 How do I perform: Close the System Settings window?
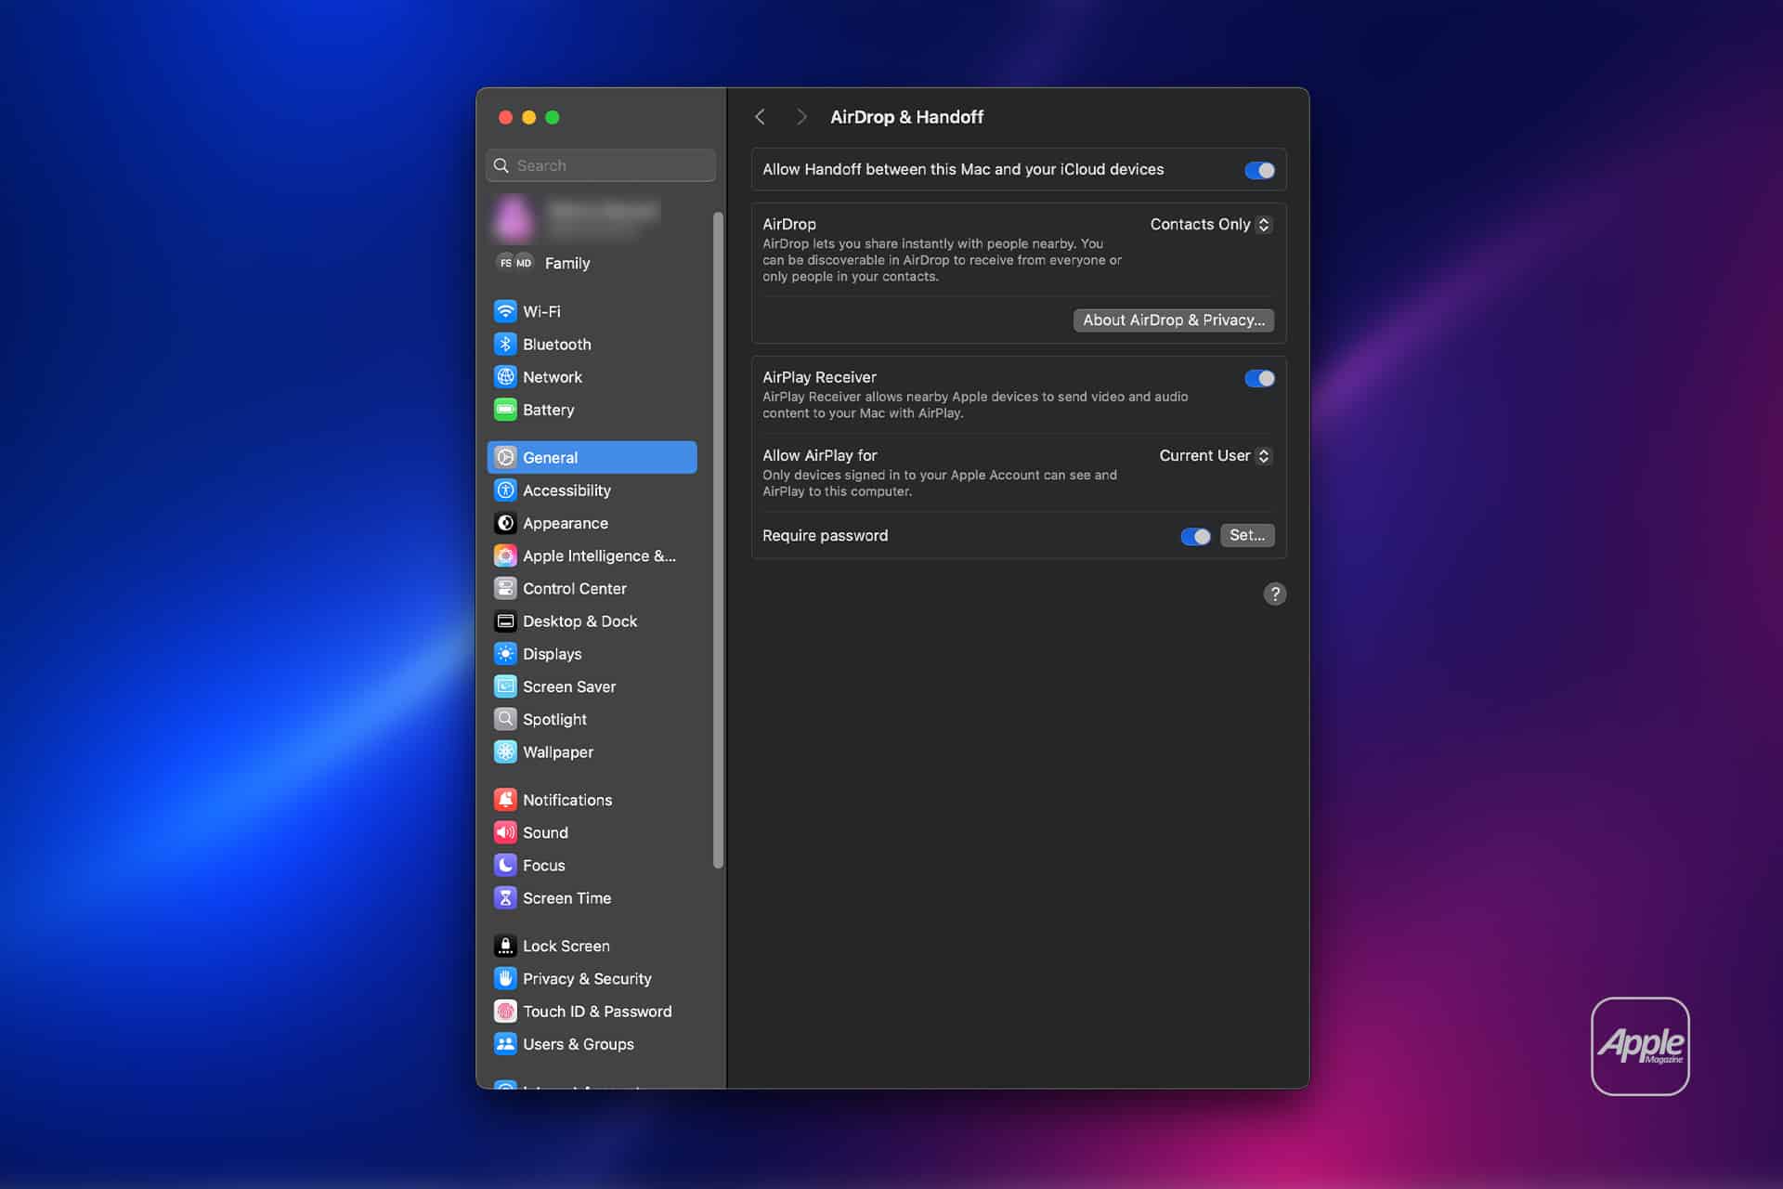click(505, 117)
